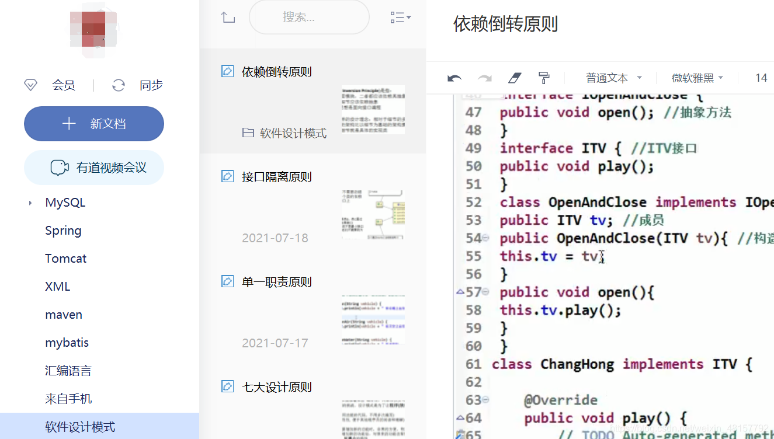The width and height of the screenshot is (774, 439).
Task: Open 微软雅黑 font dropdown
Action: pyautogui.click(x=697, y=78)
